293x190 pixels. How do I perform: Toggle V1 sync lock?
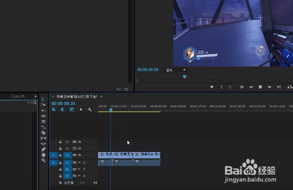pos(74,155)
